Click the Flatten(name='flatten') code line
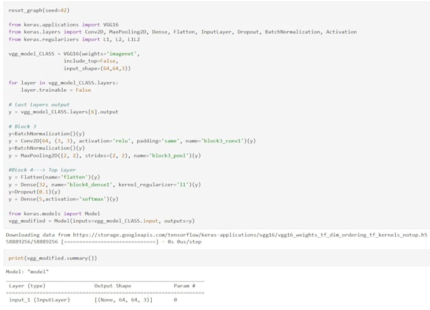The width and height of the screenshot is (430, 310). point(53,177)
